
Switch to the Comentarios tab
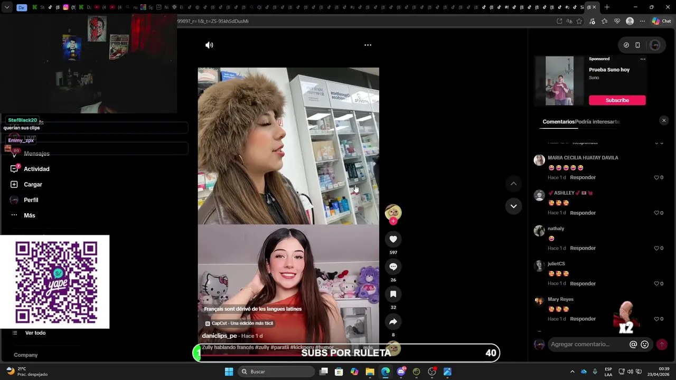tap(558, 121)
